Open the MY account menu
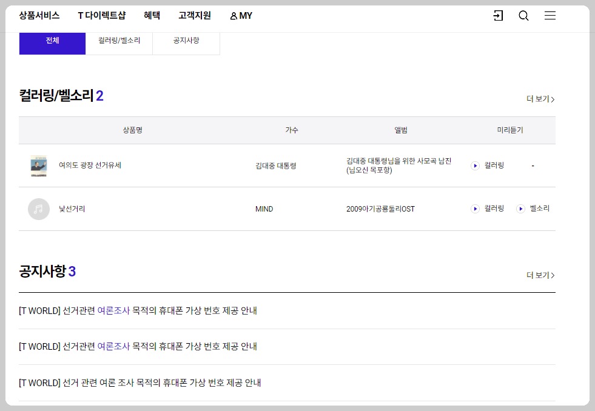Screen dimensions: 595x411 tap(241, 16)
